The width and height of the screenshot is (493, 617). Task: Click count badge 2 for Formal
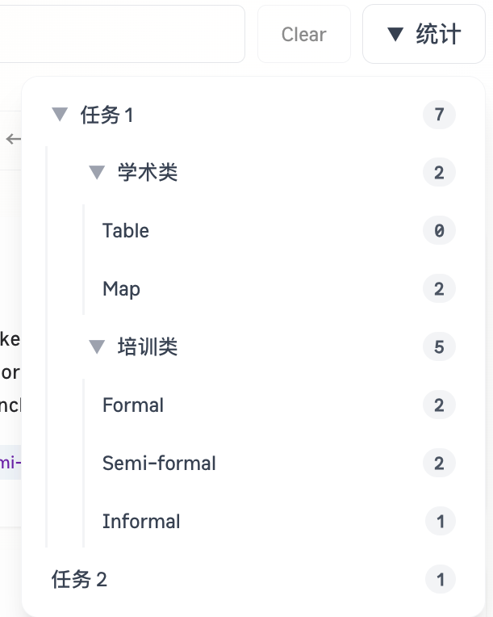pyautogui.click(x=439, y=405)
